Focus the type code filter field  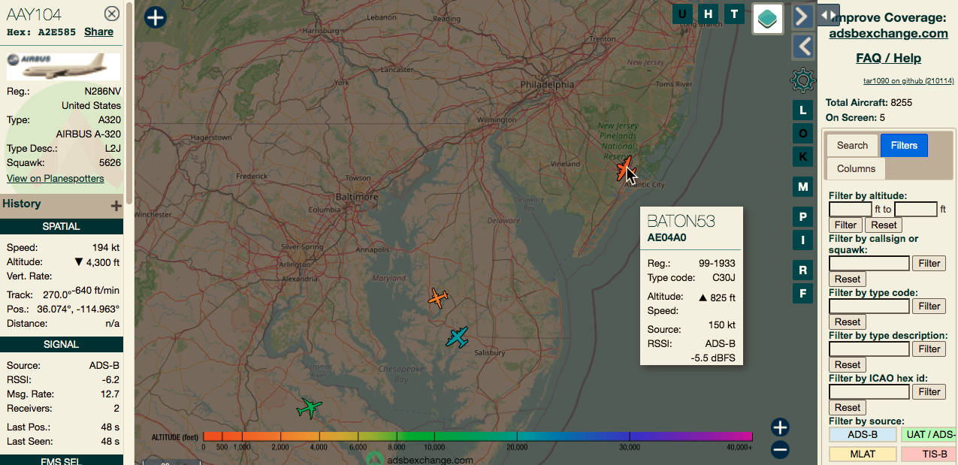[x=869, y=306]
